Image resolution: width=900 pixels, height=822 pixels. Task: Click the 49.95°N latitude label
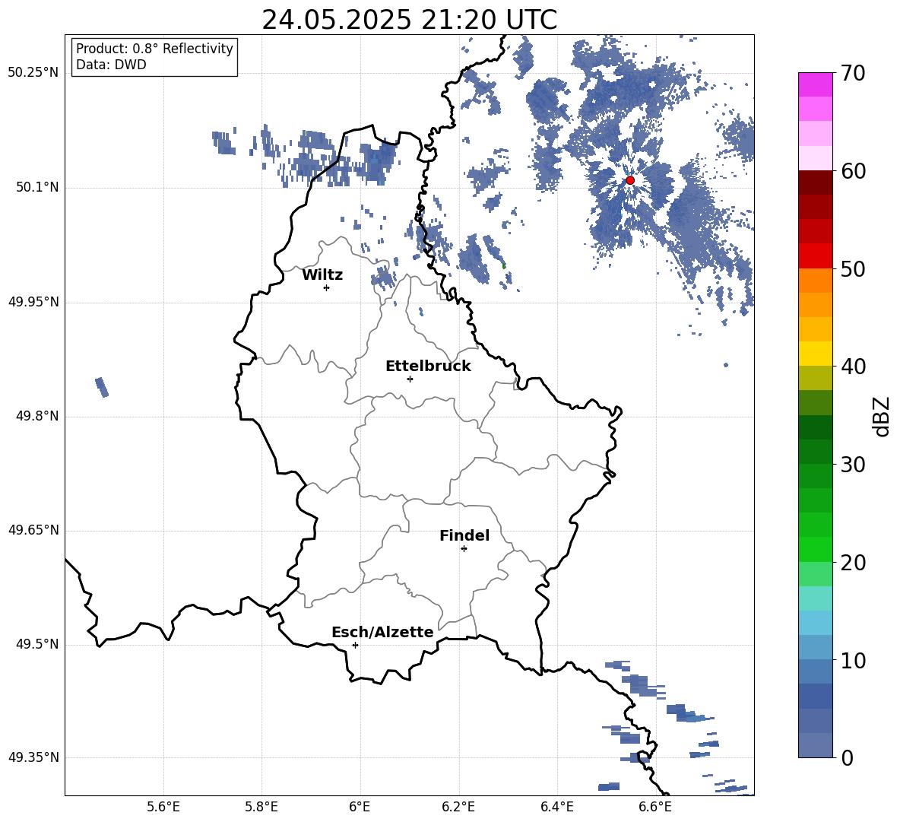[x=33, y=301]
